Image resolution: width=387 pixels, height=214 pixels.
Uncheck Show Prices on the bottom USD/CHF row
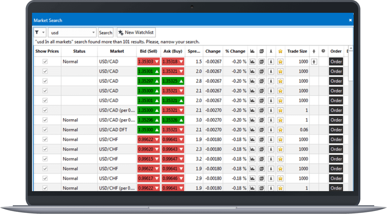[46, 188]
